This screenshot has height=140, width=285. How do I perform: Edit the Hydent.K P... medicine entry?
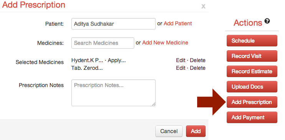[x=181, y=60]
